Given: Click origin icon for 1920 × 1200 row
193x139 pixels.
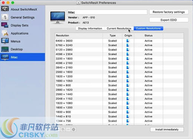Looking at the screenshot, I should point(128,77).
